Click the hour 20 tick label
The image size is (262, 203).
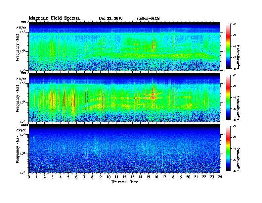(188, 177)
